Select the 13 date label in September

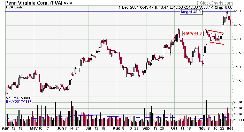click(x=155, y=128)
